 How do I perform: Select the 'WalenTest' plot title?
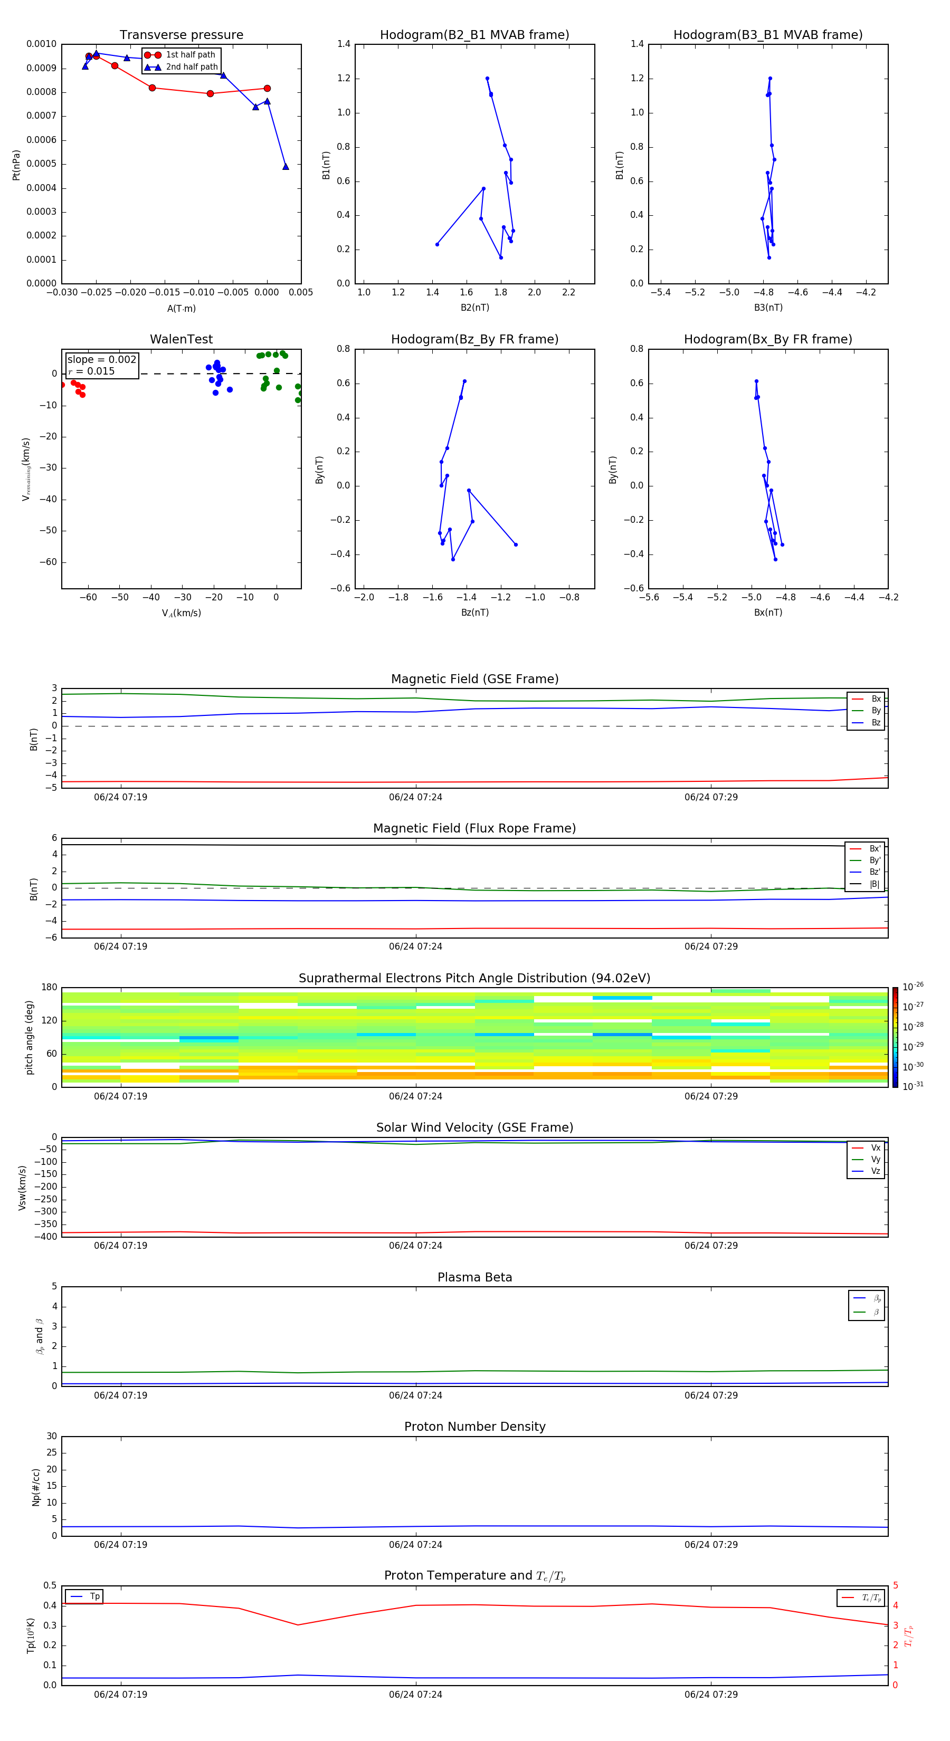181,339
